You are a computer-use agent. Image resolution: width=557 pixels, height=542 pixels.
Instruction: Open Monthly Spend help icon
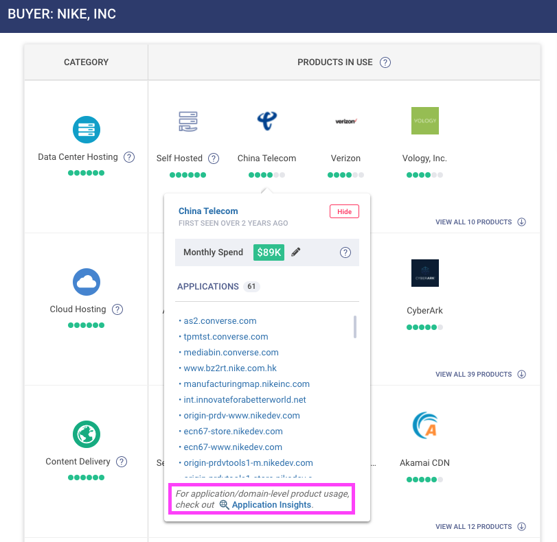tap(345, 252)
